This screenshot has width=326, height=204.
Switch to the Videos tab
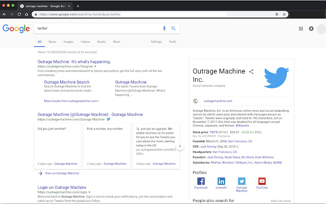click(x=86, y=42)
